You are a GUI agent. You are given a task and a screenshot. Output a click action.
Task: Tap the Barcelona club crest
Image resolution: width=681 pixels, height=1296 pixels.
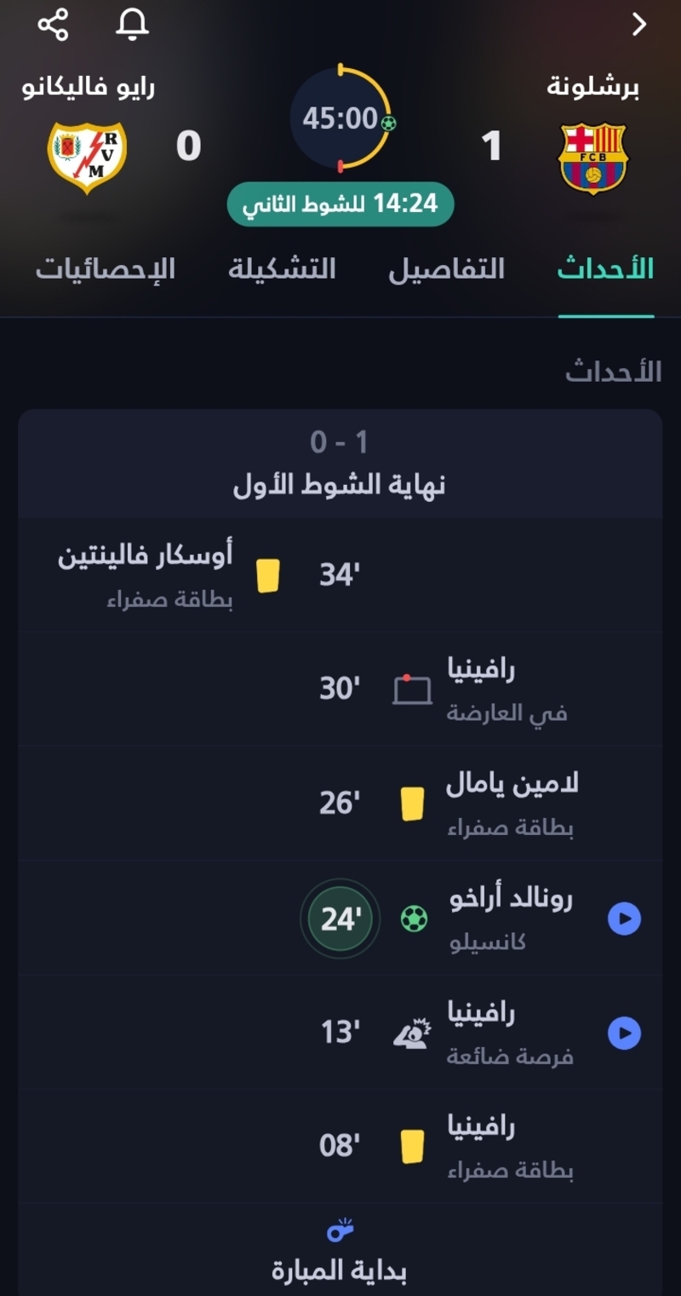592,157
